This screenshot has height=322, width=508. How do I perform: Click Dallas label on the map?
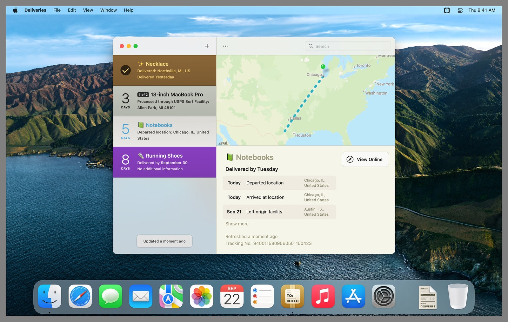click(x=295, y=118)
